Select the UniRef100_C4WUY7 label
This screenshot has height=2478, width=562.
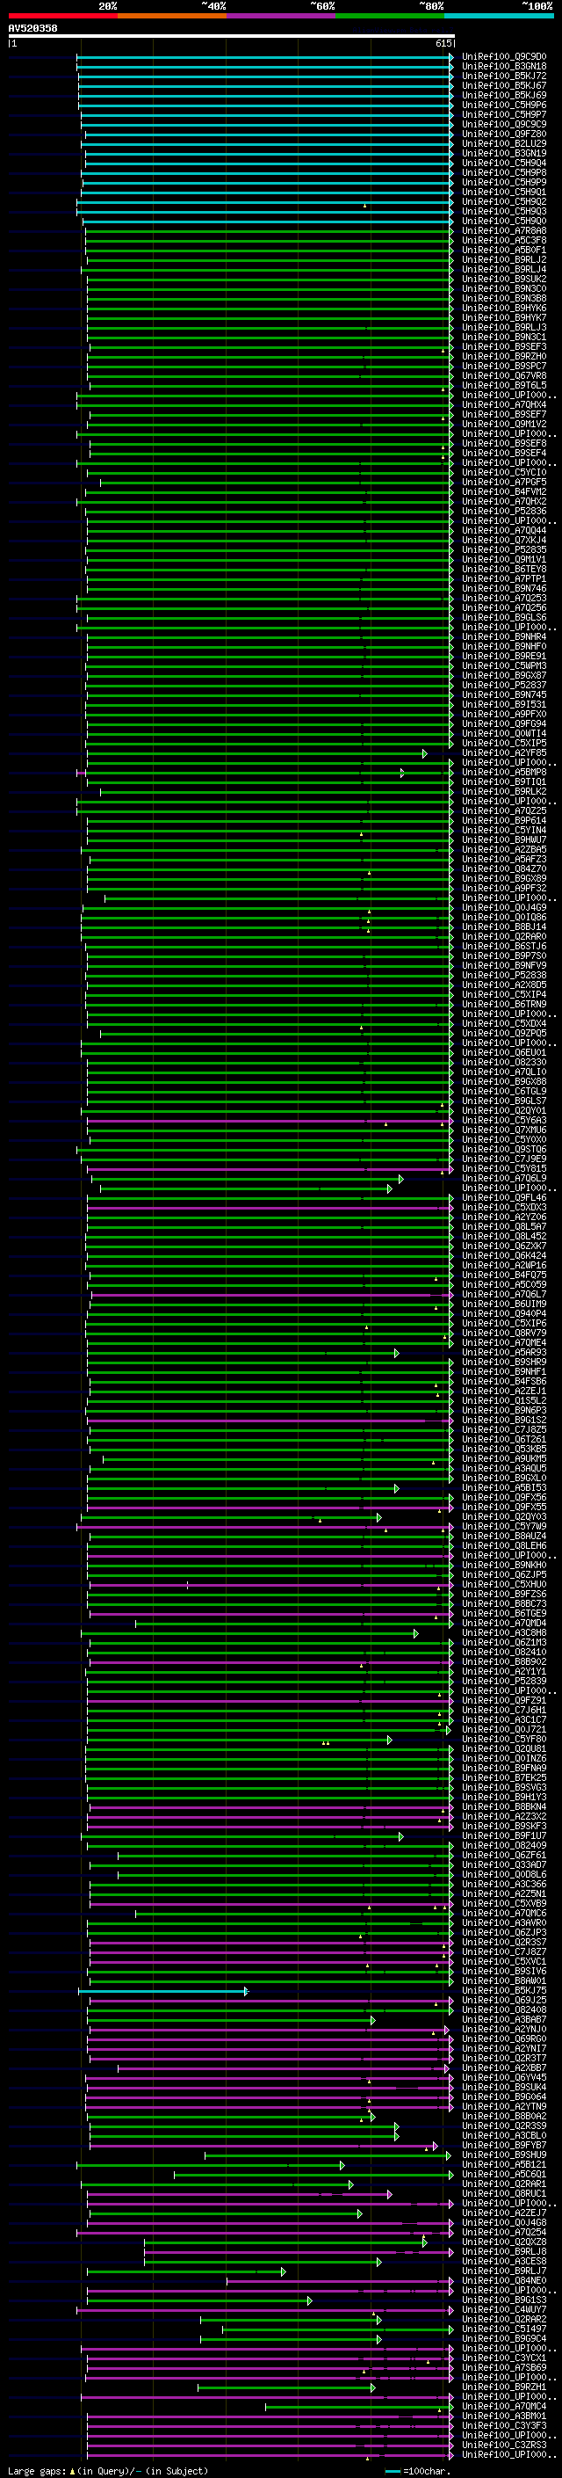(504, 2309)
